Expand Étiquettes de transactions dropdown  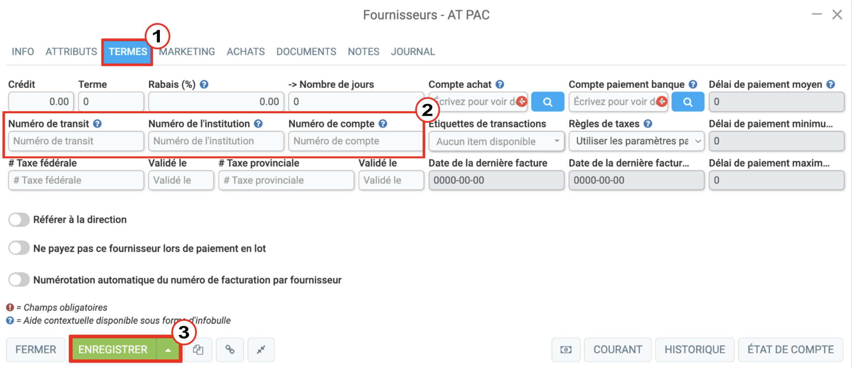(x=496, y=141)
